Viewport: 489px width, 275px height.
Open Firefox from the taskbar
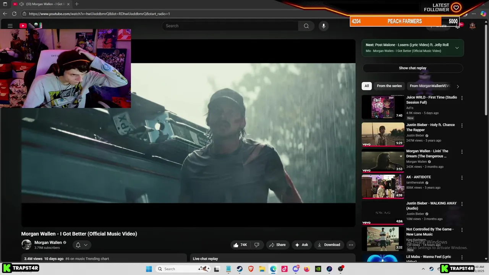point(307,269)
